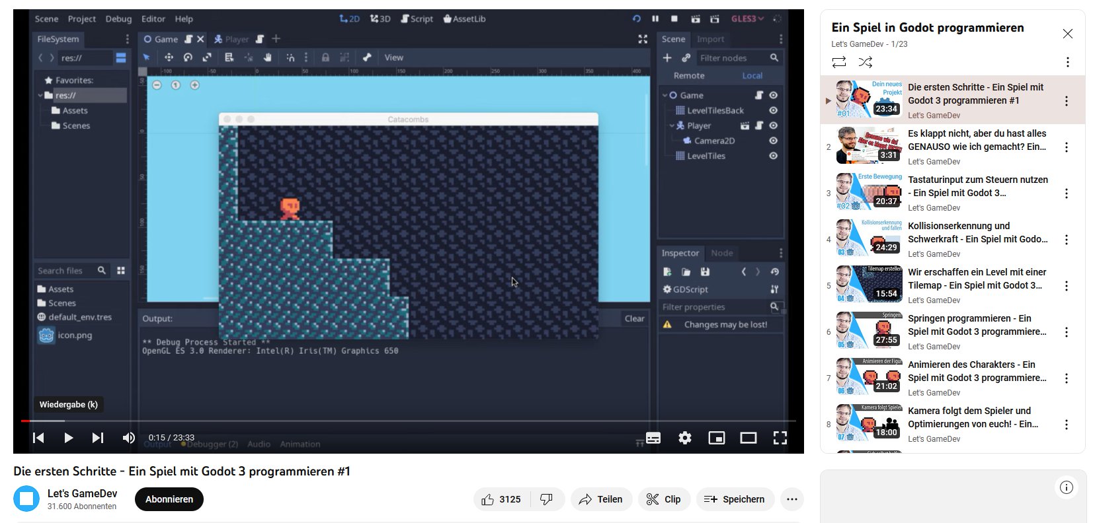Shuffle the playlist
Viewport: 1093px width, 523px height.
866,62
